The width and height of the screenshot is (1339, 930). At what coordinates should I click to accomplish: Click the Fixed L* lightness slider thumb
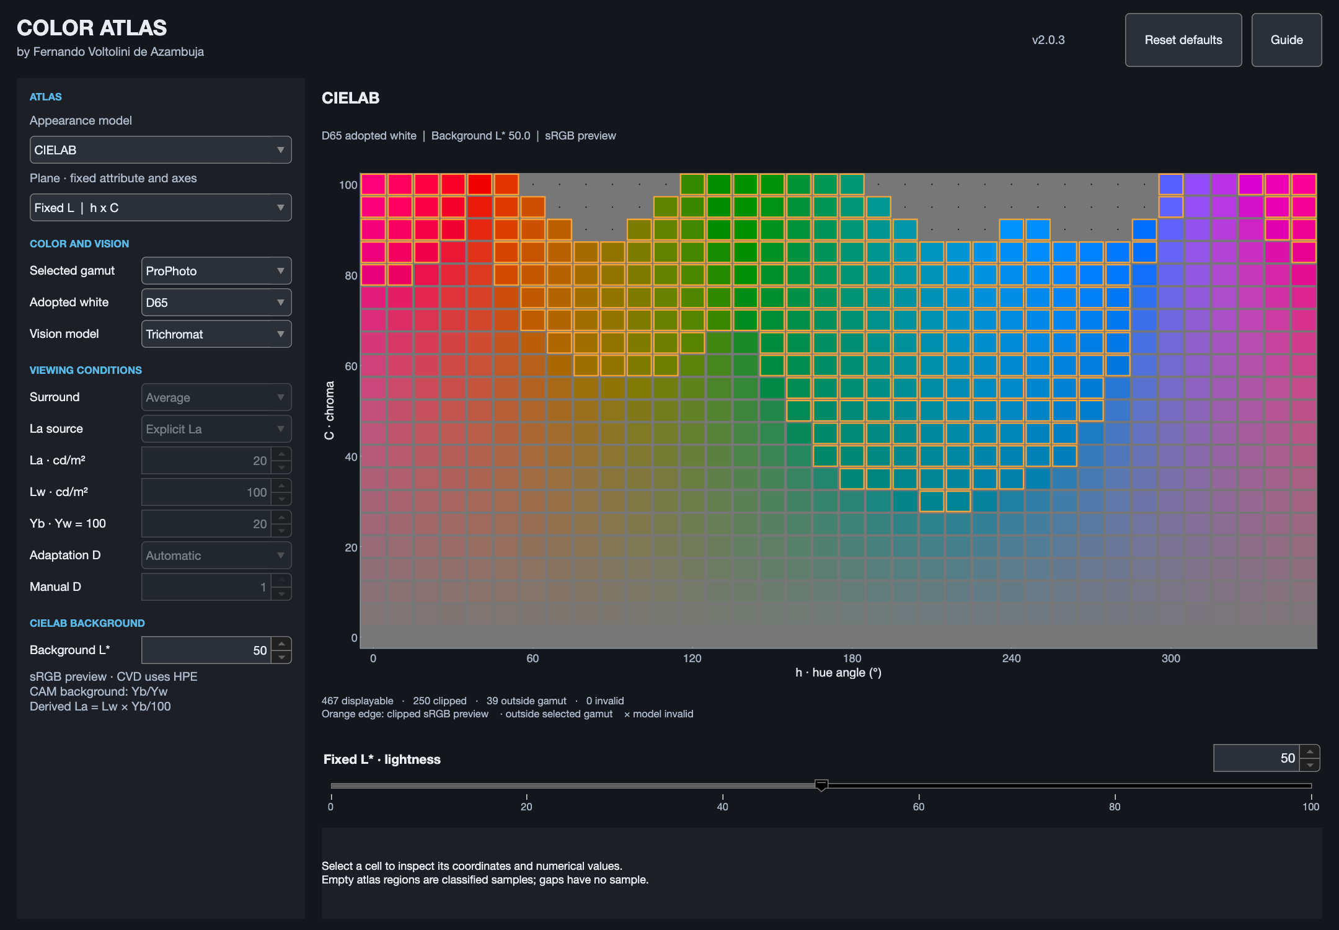pyautogui.click(x=821, y=786)
